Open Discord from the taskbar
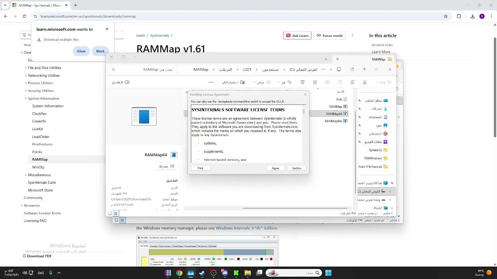This screenshot has height=279, width=497. click(225, 273)
